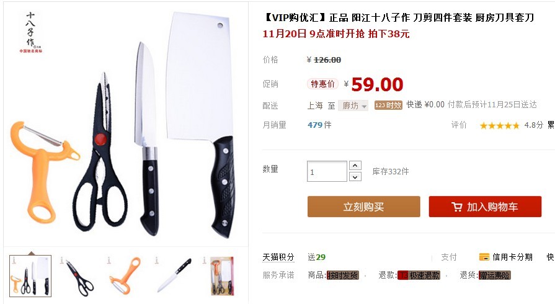Click the 立刻购买 buy now button
The height and width of the screenshot is (304, 555).
tap(363, 207)
